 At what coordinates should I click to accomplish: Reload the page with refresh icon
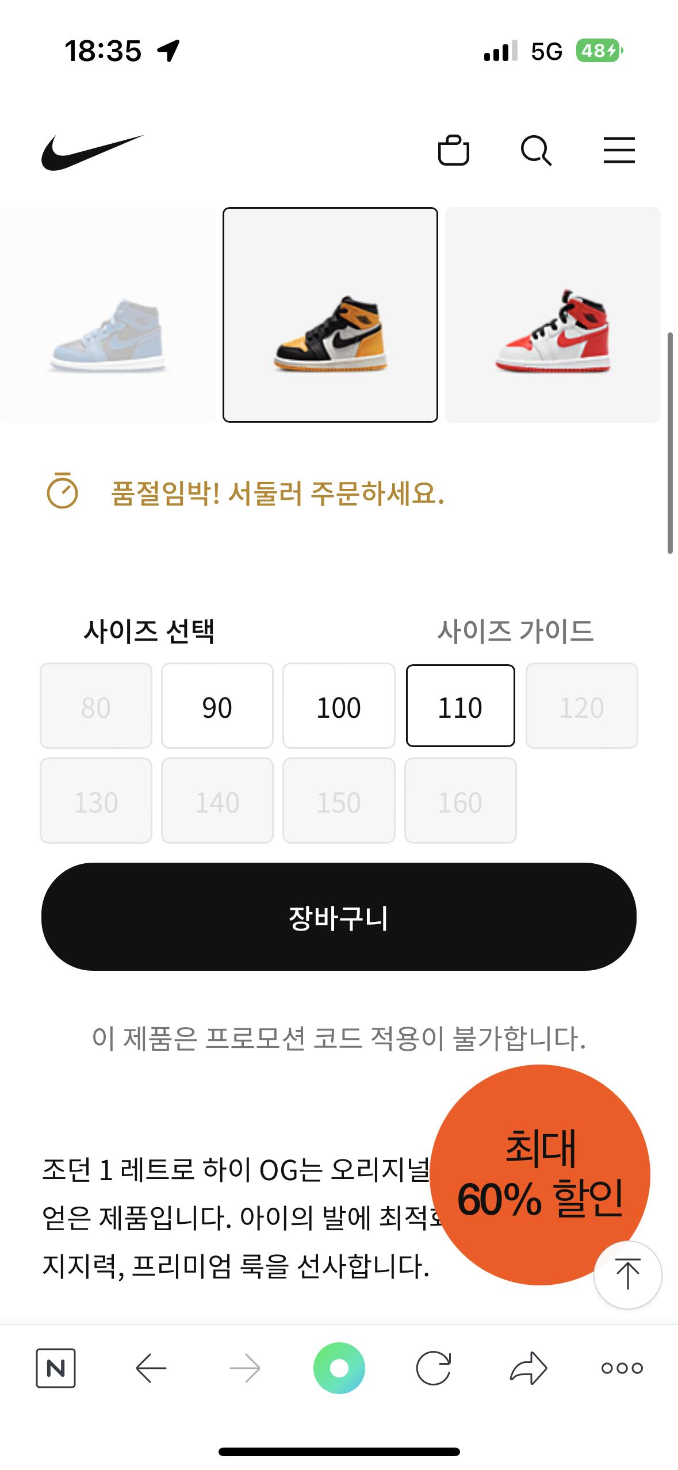pyautogui.click(x=434, y=1368)
